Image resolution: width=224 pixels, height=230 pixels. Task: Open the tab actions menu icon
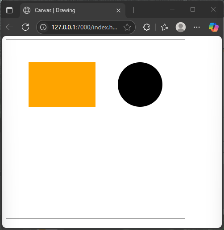click(x=9, y=10)
